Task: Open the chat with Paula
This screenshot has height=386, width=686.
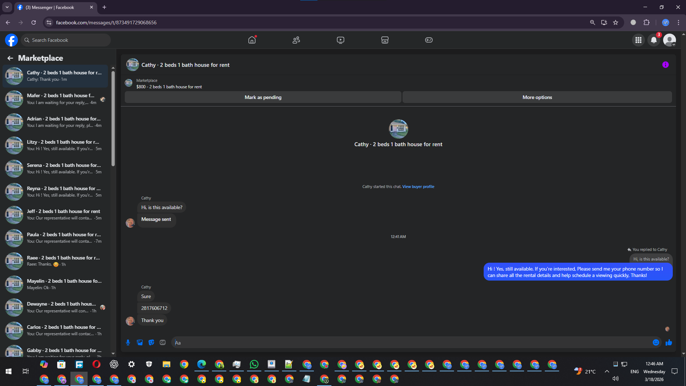Action: [55, 238]
